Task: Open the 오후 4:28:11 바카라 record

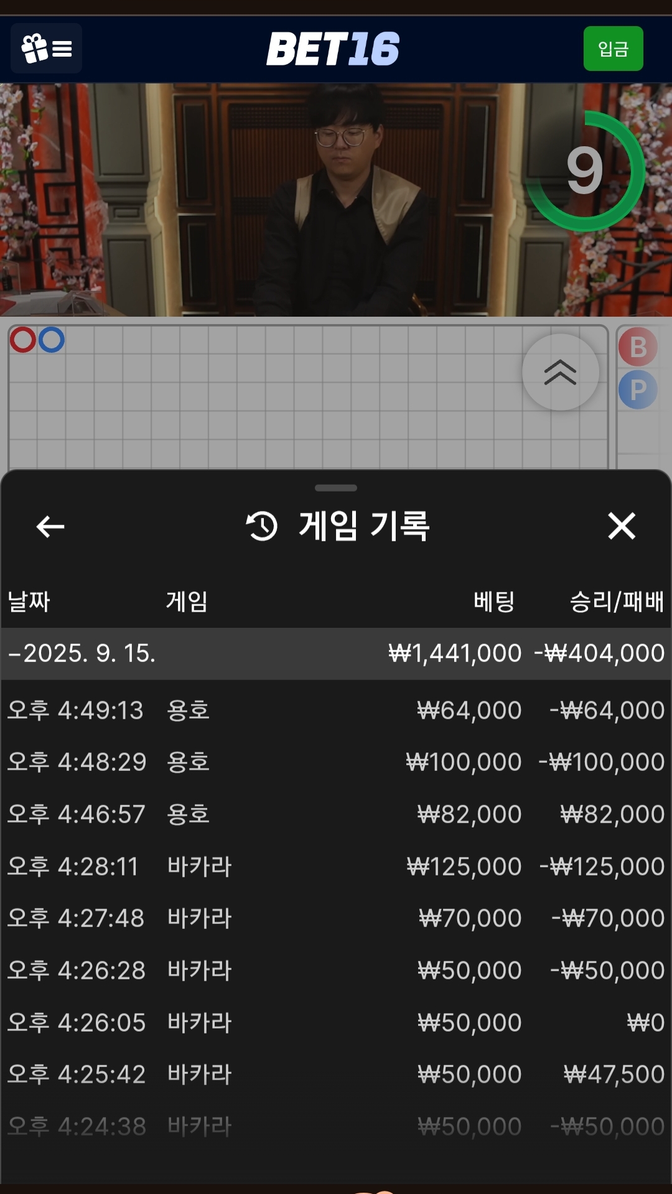Action: tap(336, 866)
